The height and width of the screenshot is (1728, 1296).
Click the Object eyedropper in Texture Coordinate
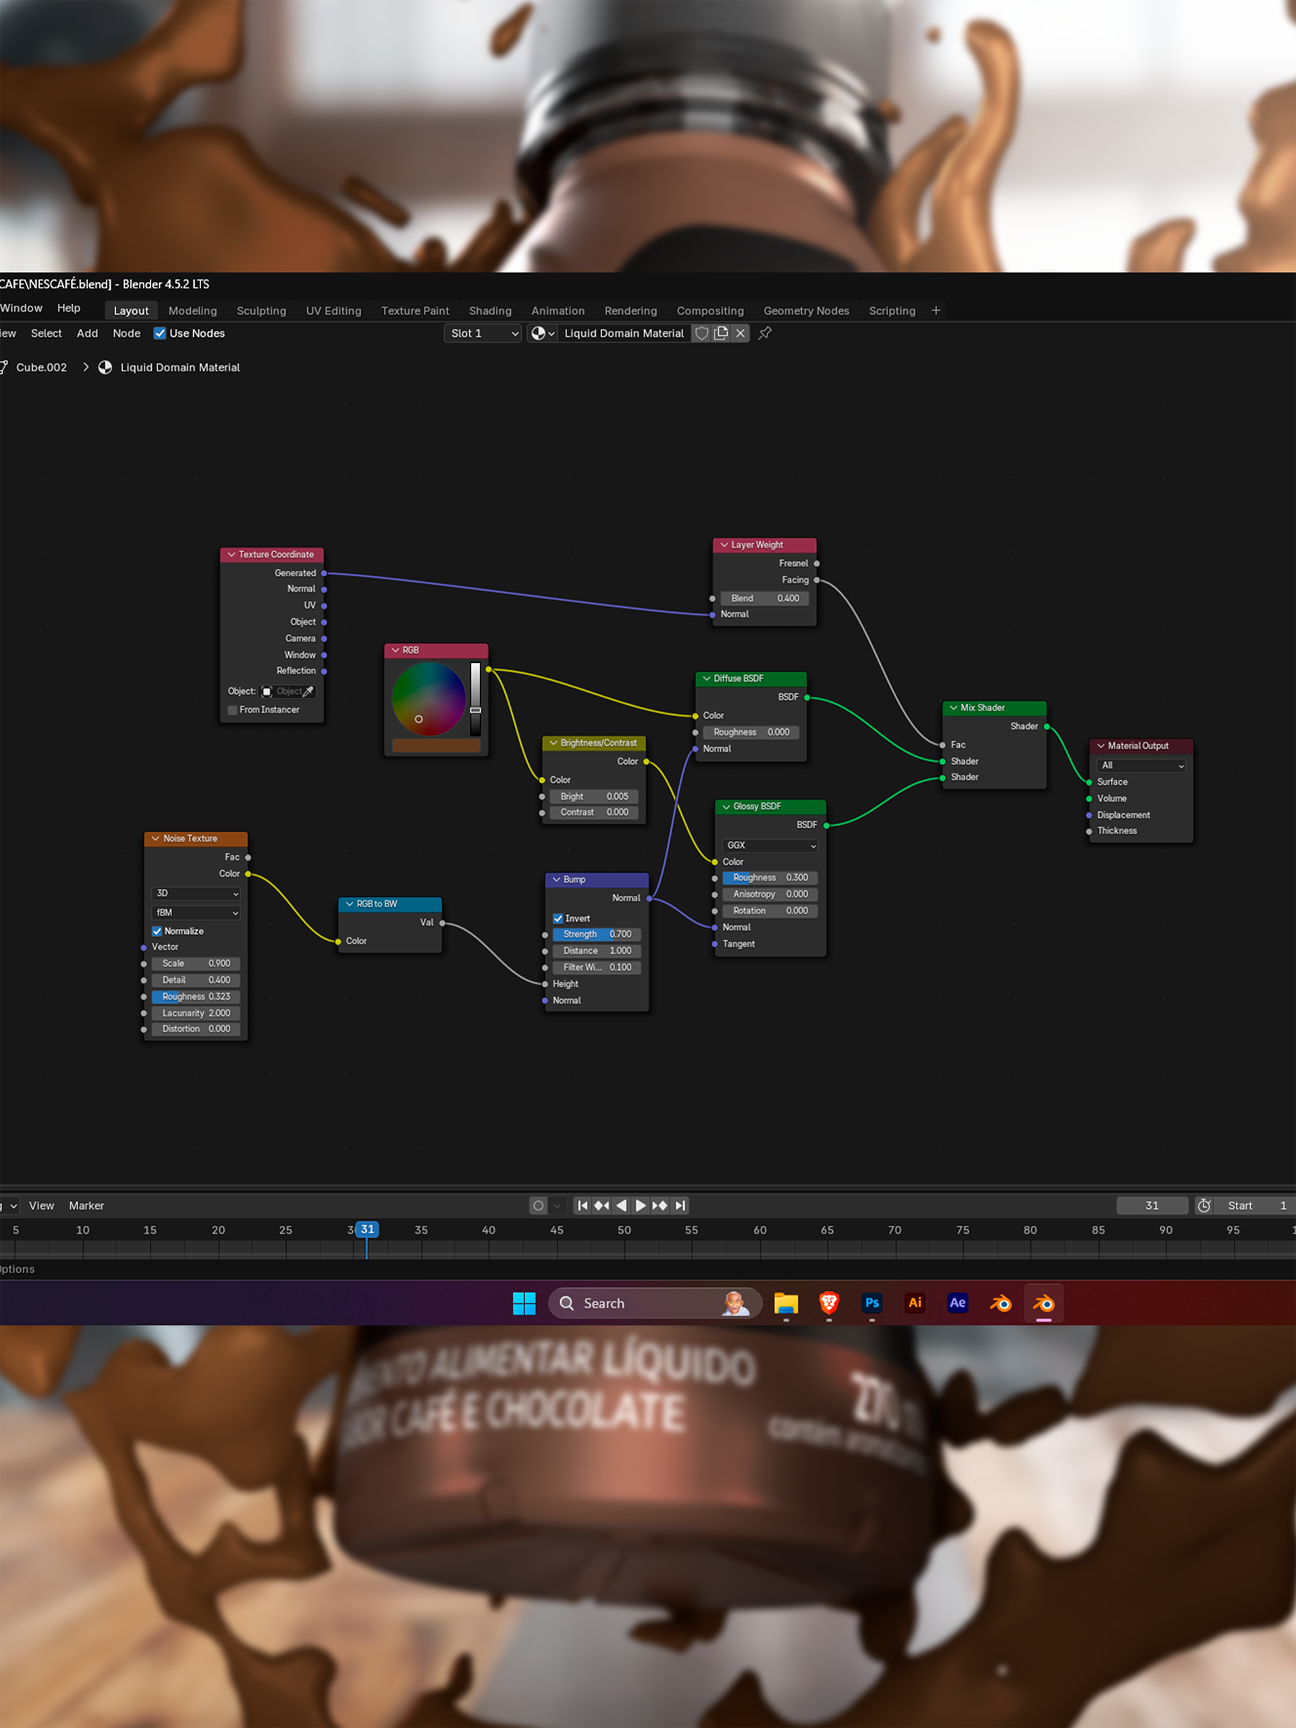pyautogui.click(x=308, y=691)
